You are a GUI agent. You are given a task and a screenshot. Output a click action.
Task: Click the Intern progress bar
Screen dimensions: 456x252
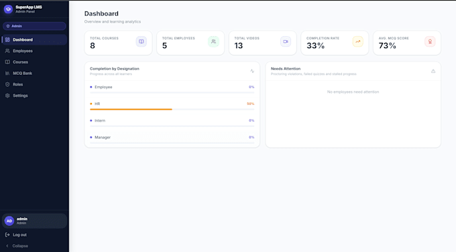click(x=172, y=126)
